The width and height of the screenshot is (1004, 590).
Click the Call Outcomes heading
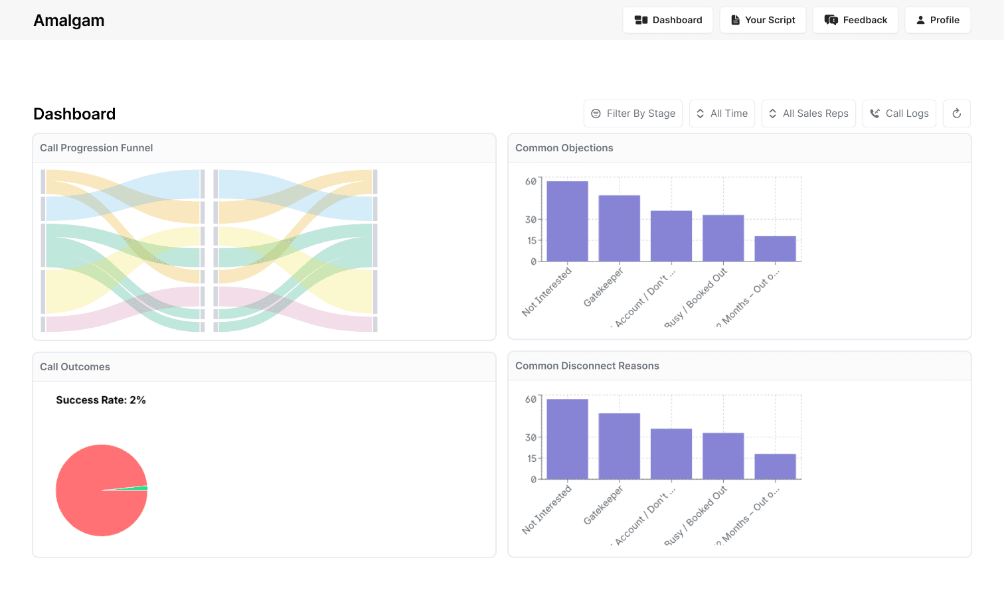tap(75, 367)
